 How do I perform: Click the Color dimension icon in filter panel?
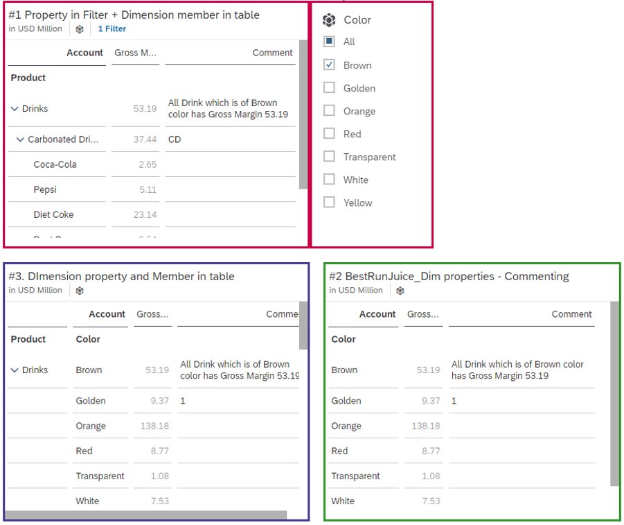tap(328, 20)
